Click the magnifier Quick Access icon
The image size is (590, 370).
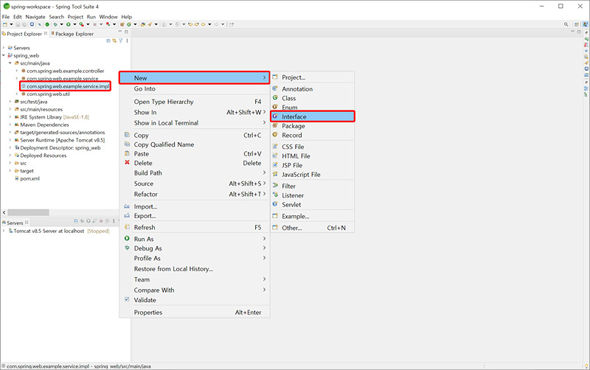click(x=566, y=24)
